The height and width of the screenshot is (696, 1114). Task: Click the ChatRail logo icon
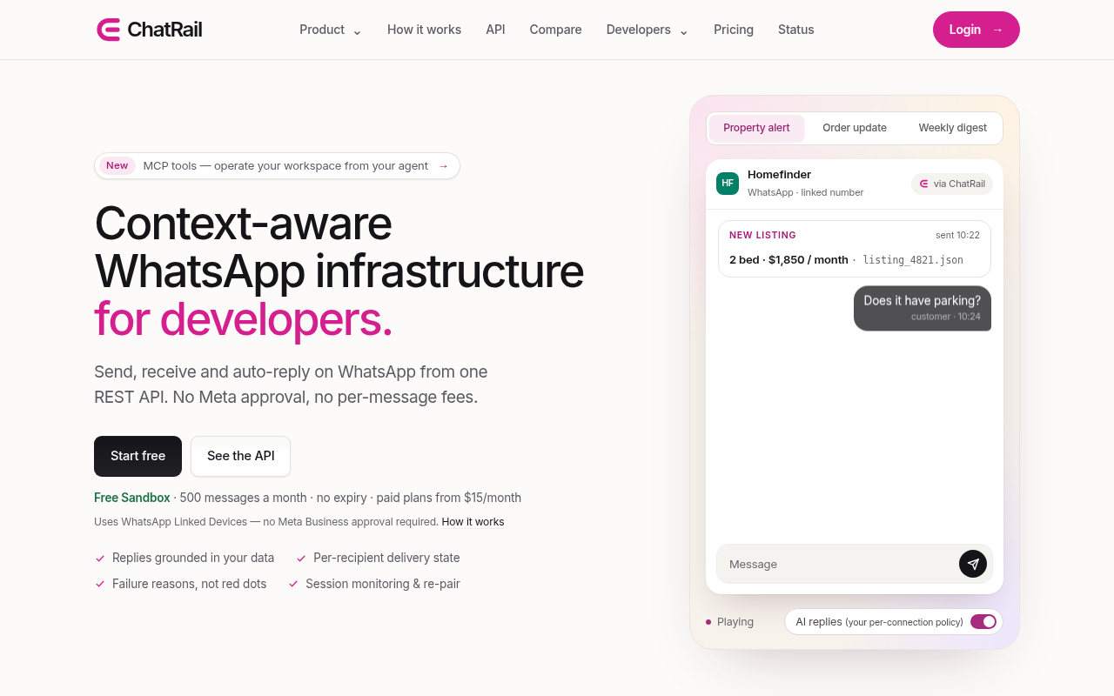click(108, 30)
